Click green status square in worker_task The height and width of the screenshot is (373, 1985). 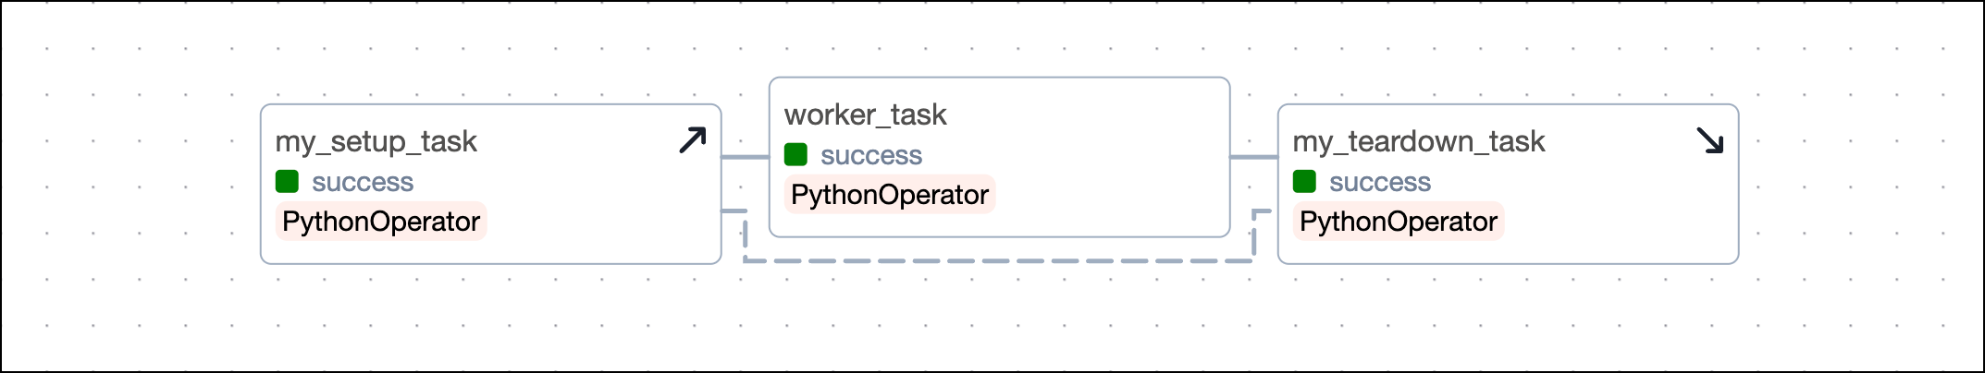(795, 154)
